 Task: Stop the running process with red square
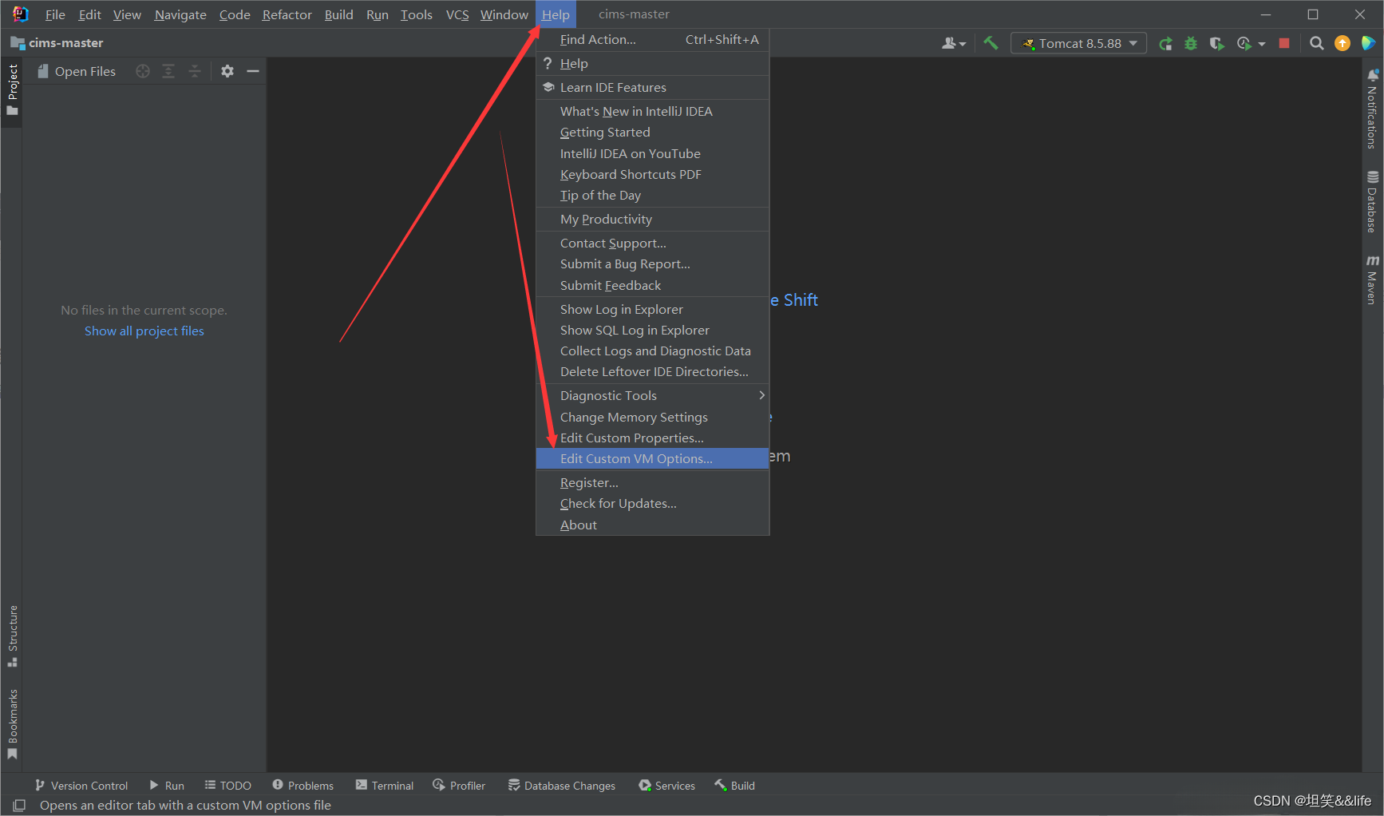point(1284,43)
